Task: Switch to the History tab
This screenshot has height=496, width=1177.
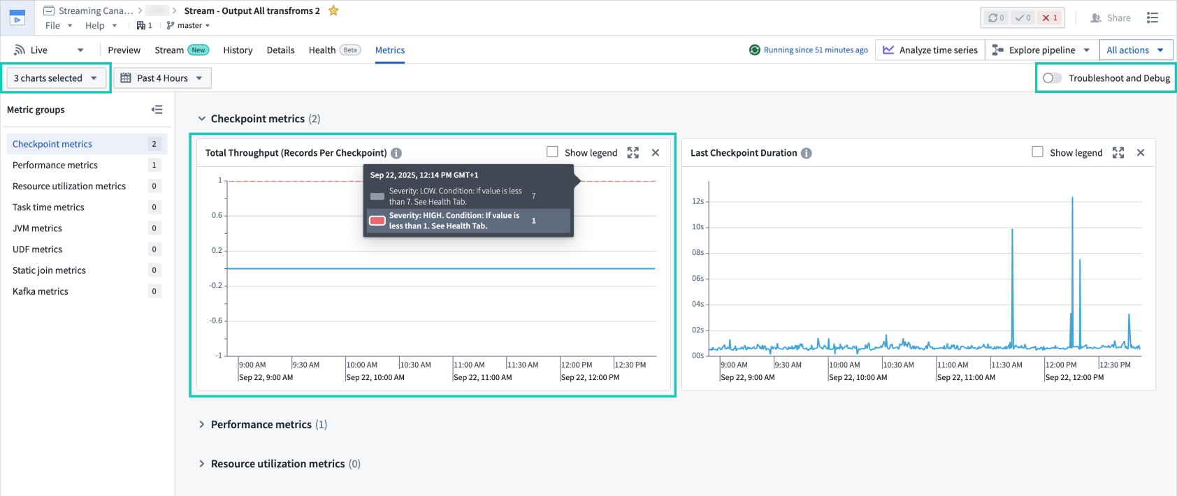Action: (x=238, y=50)
